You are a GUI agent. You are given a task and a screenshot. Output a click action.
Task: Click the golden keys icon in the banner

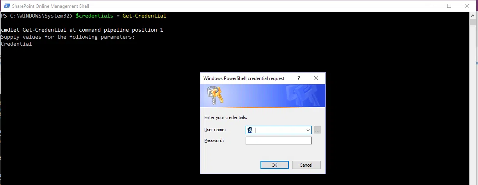214,95
